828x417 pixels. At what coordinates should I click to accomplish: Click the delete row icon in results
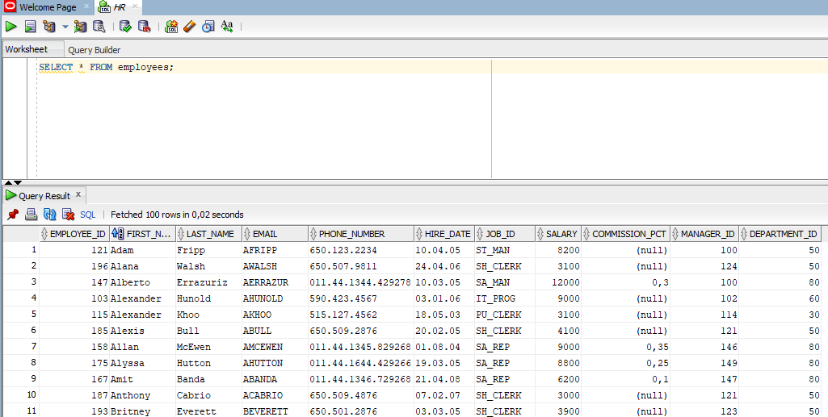[x=67, y=215]
